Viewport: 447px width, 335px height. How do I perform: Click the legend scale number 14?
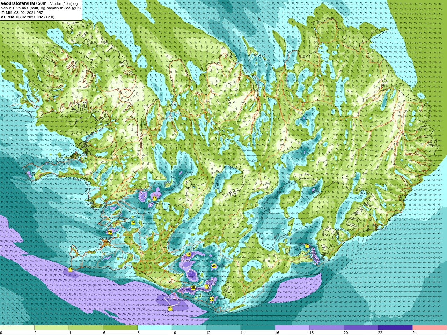pos(243,333)
